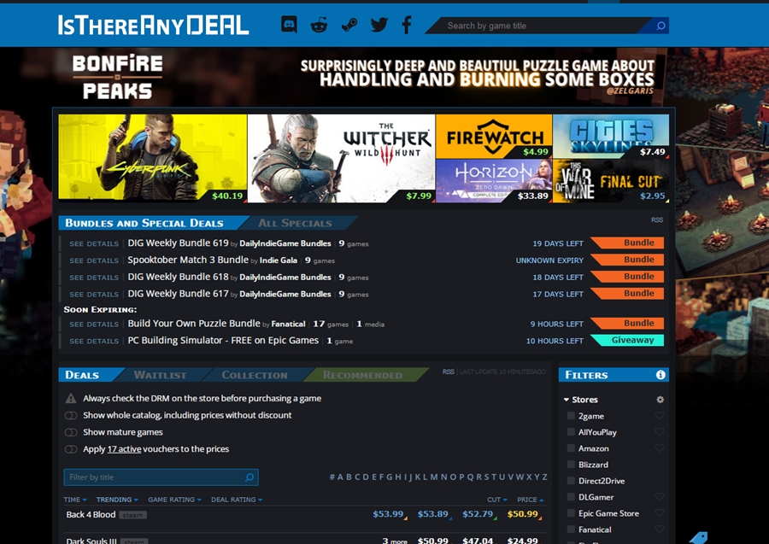Toggle show whole catalog switch
This screenshot has height=544, width=769.
[x=71, y=415]
